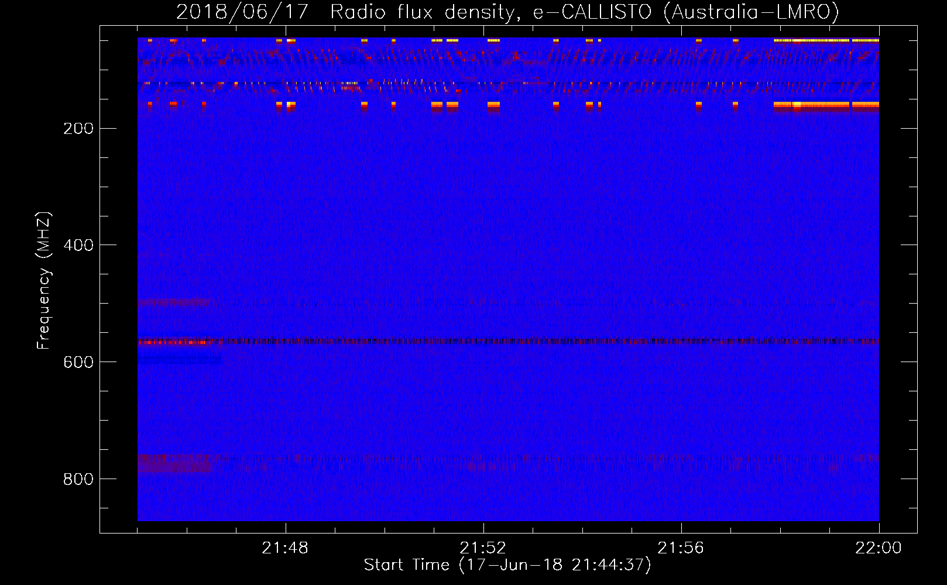Click the 21:56 time tick label
Image resolution: width=947 pixels, height=585 pixels.
tap(681, 548)
